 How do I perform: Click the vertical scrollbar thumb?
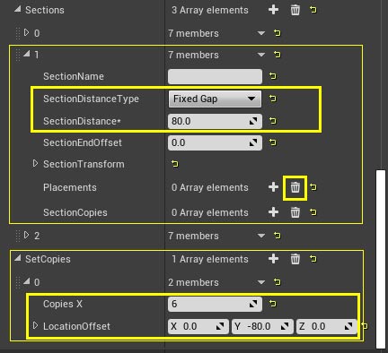pos(381,259)
